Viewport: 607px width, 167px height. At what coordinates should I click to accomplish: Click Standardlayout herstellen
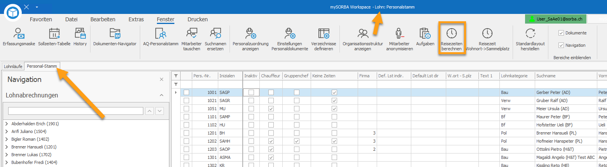(530, 39)
